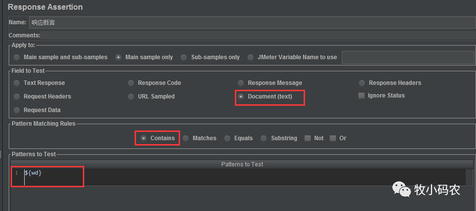Choose Main sample only option
The width and height of the screenshot is (476, 211).
[119, 57]
